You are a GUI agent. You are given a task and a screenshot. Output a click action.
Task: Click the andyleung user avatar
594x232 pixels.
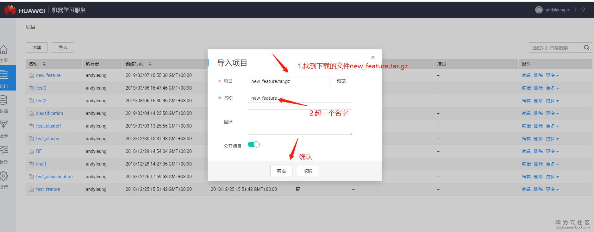click(539, 10)
